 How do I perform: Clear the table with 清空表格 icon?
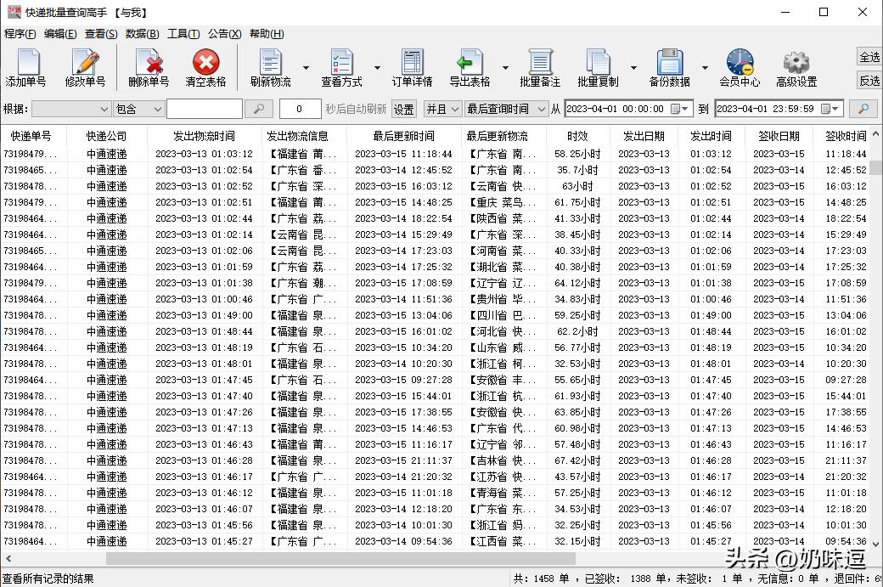coord(205,66)
